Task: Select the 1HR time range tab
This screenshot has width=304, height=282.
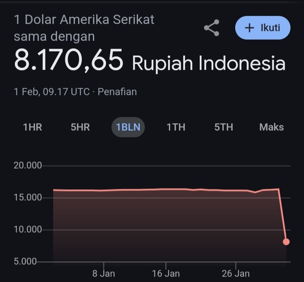Action: [33, 127]
